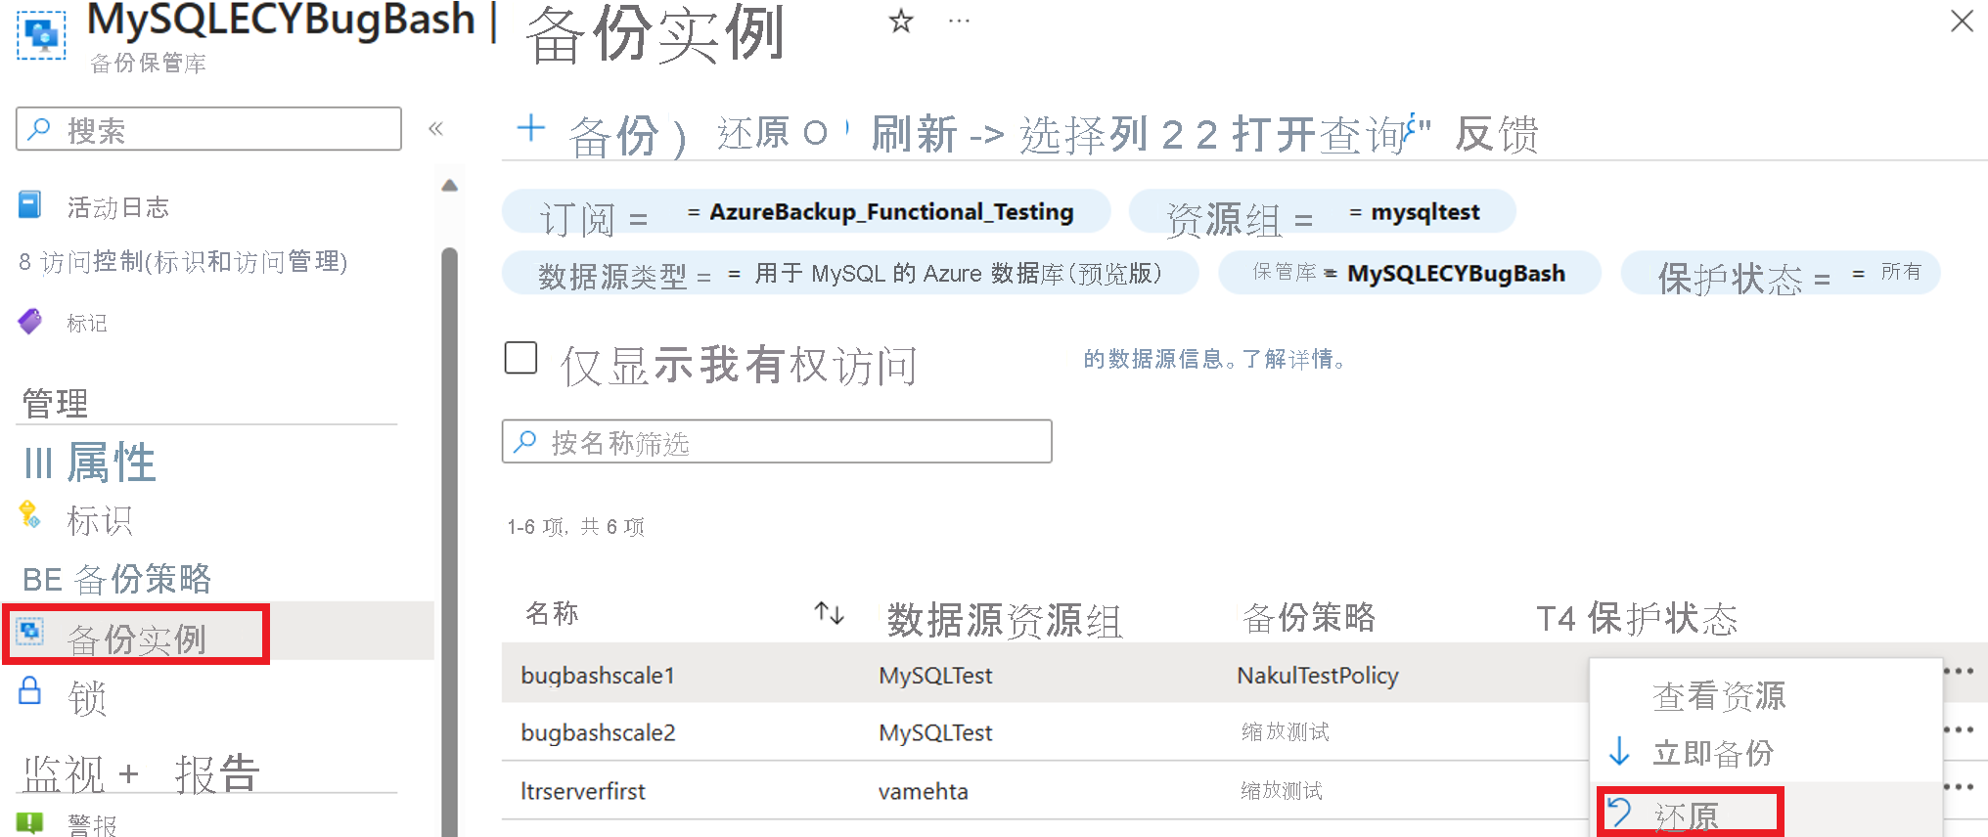Click Feedback (反馈) in toolbar

tap(1497, 134)
